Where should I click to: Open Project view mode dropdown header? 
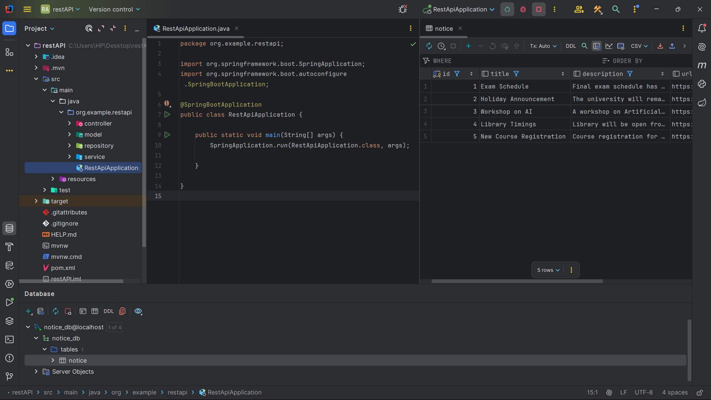pos(39,29)
